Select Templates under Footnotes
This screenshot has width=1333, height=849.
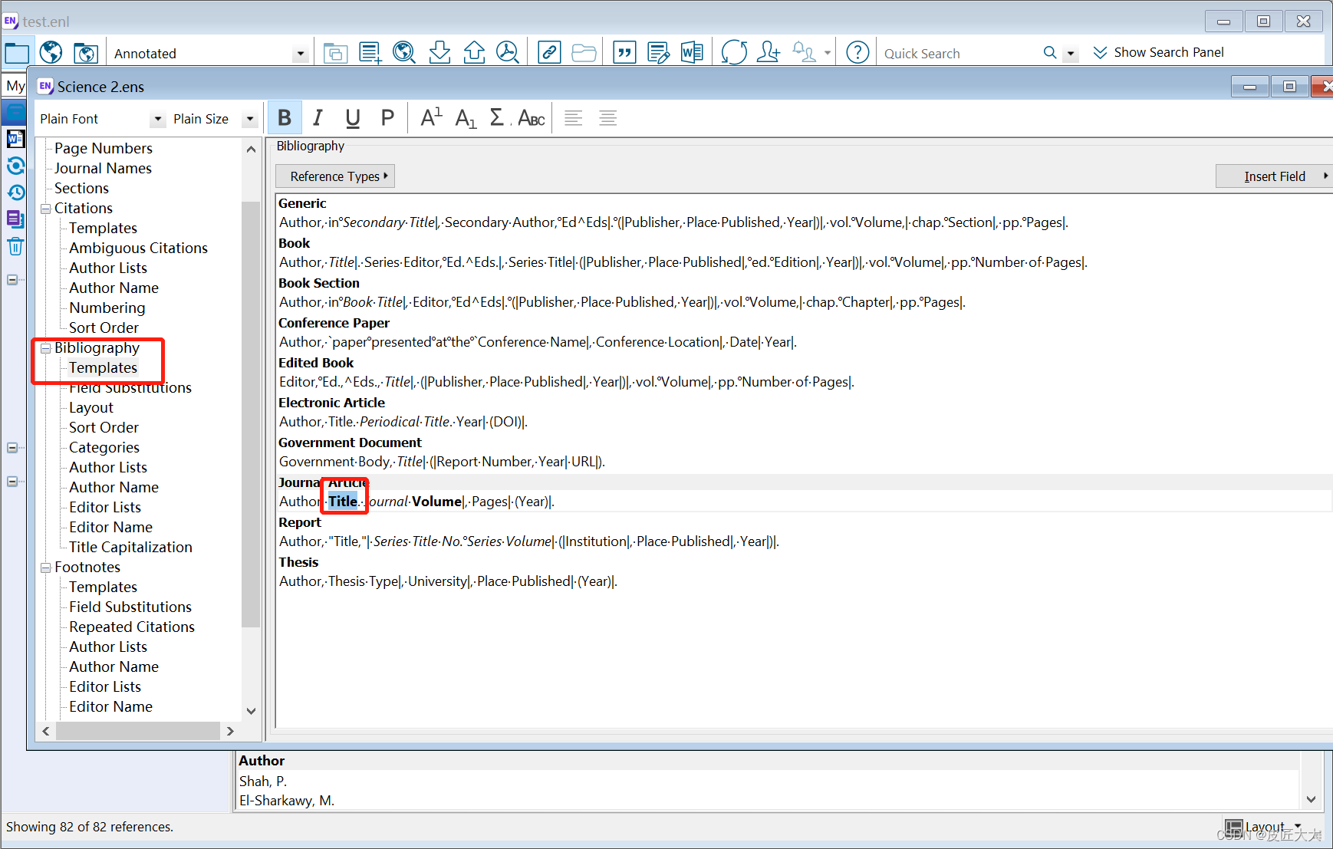pos(103,587)
